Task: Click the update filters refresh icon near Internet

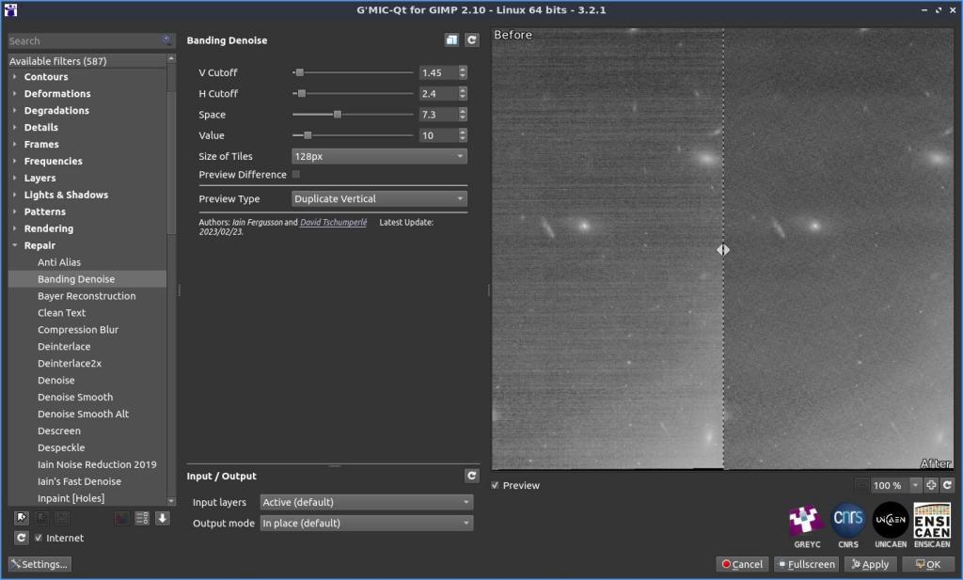Action: [x=21, y=538]
